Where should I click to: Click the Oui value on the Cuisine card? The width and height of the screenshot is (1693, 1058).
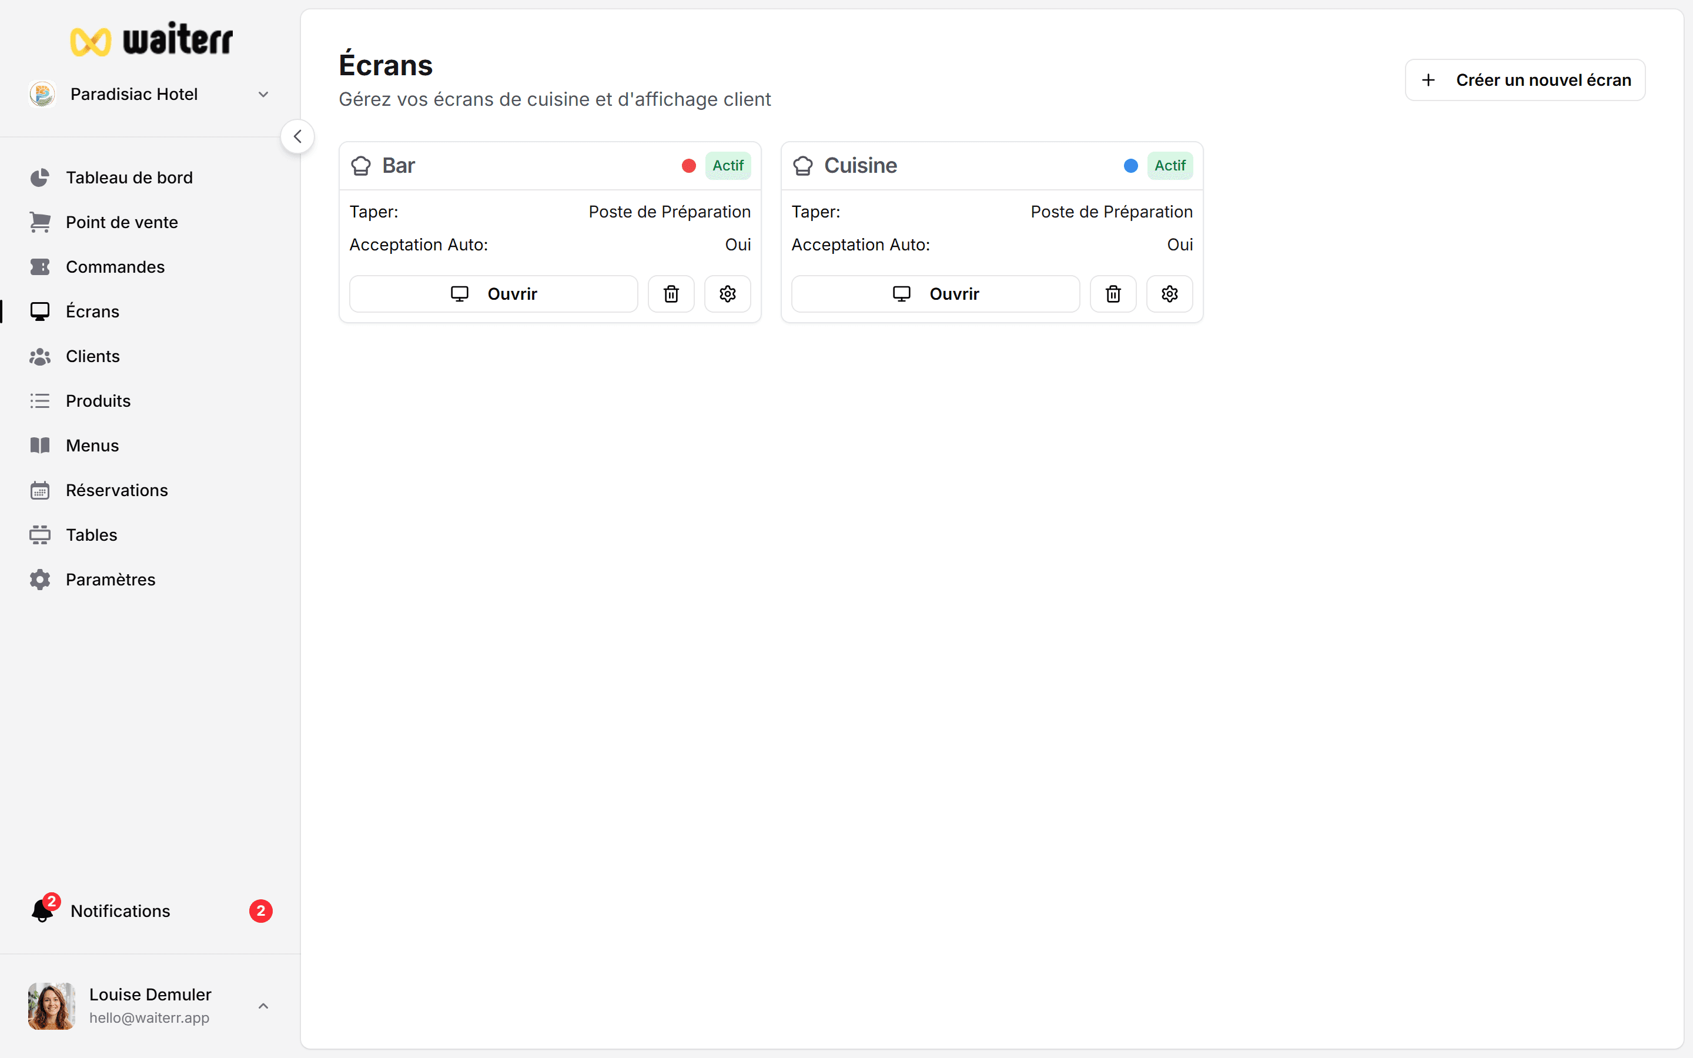point(1180,245)
